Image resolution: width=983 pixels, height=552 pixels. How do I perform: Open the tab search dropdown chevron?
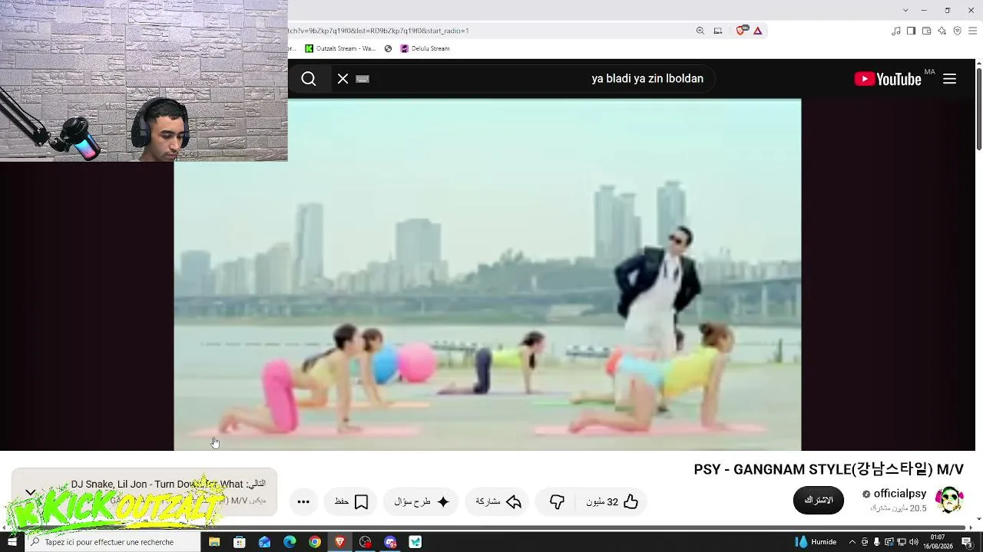click(905, 10)
